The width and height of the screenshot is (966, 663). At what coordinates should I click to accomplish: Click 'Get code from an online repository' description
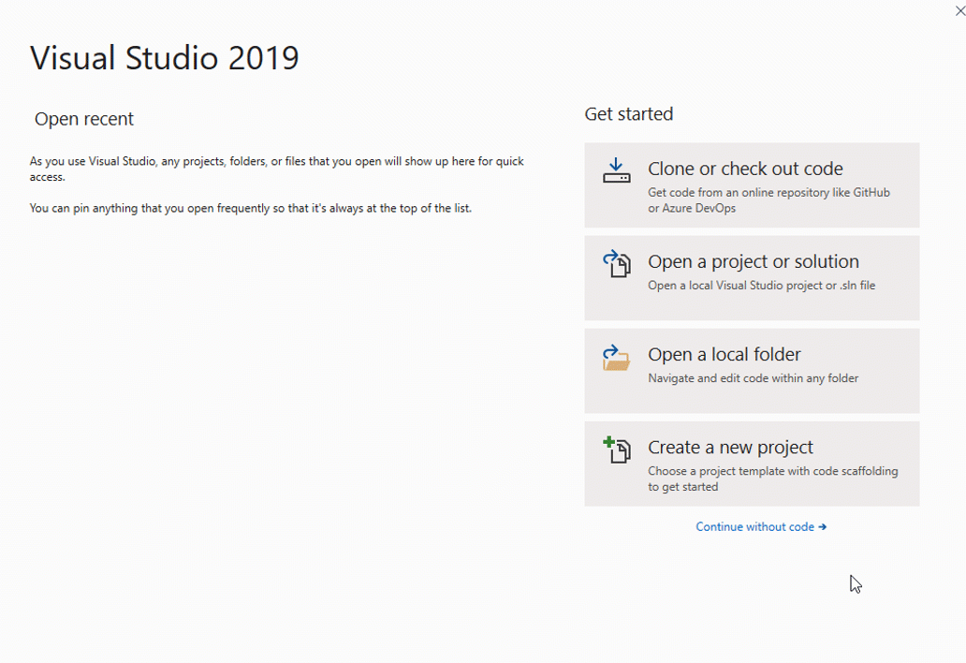pos(768,200)
